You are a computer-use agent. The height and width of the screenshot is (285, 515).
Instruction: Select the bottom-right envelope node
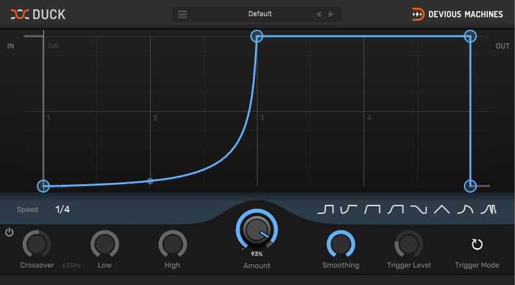point(470,186)
